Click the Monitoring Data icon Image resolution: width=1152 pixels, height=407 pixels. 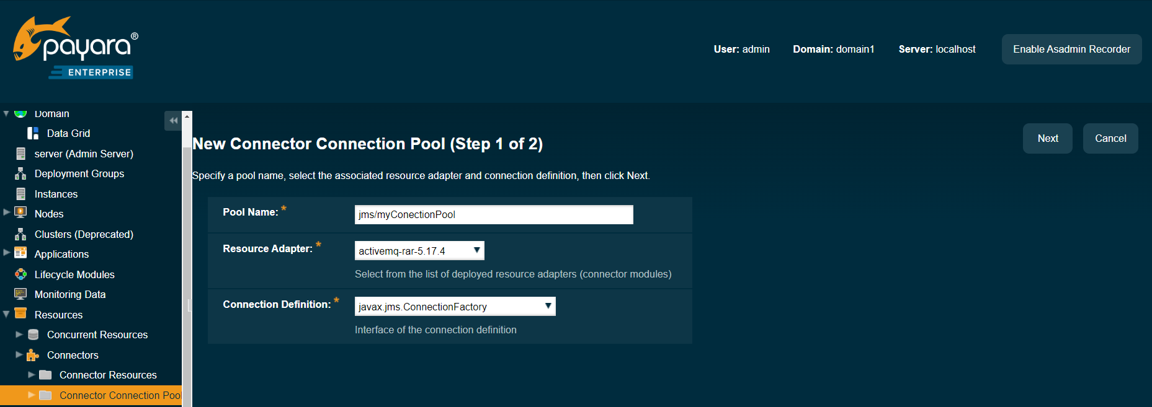click(x=20, y=294)
